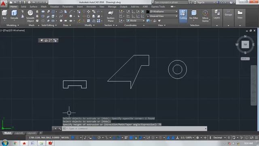Click the customize wrench icon in command line
The width and height of the screenshot is (259, 146).
(x=59, y=129)
